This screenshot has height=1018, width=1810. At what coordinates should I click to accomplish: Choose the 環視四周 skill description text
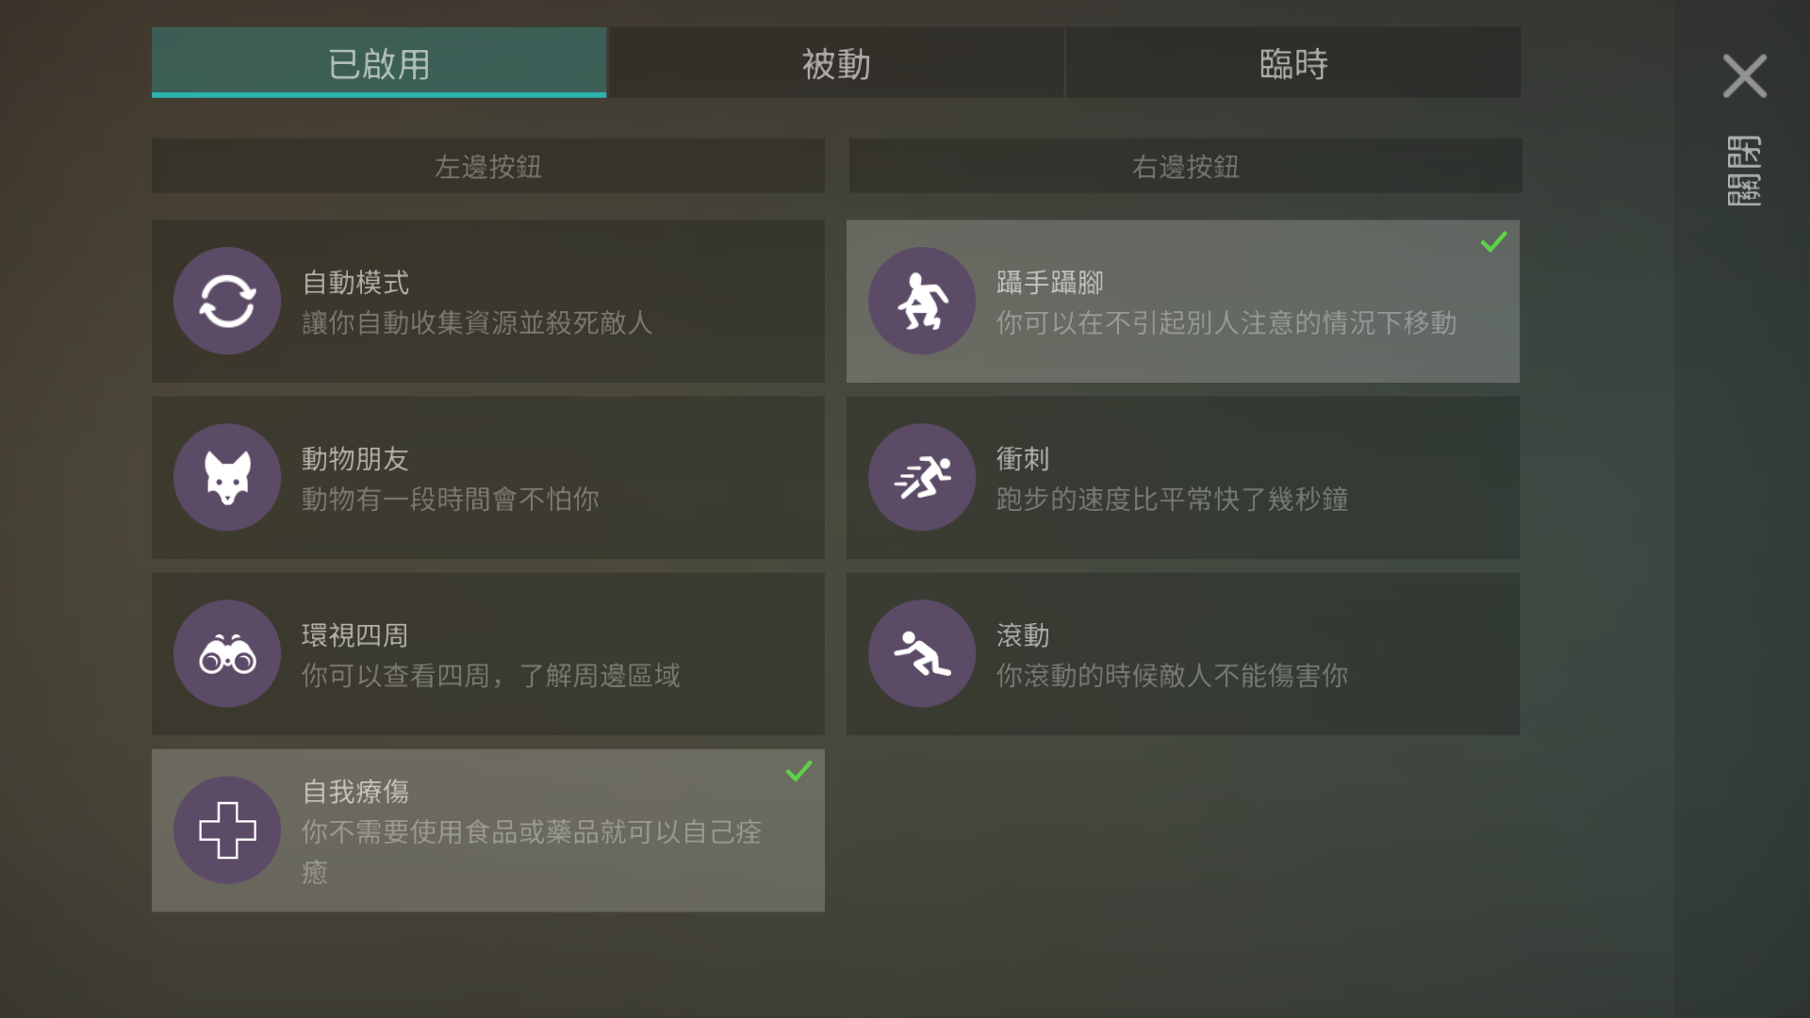point(490,676)
